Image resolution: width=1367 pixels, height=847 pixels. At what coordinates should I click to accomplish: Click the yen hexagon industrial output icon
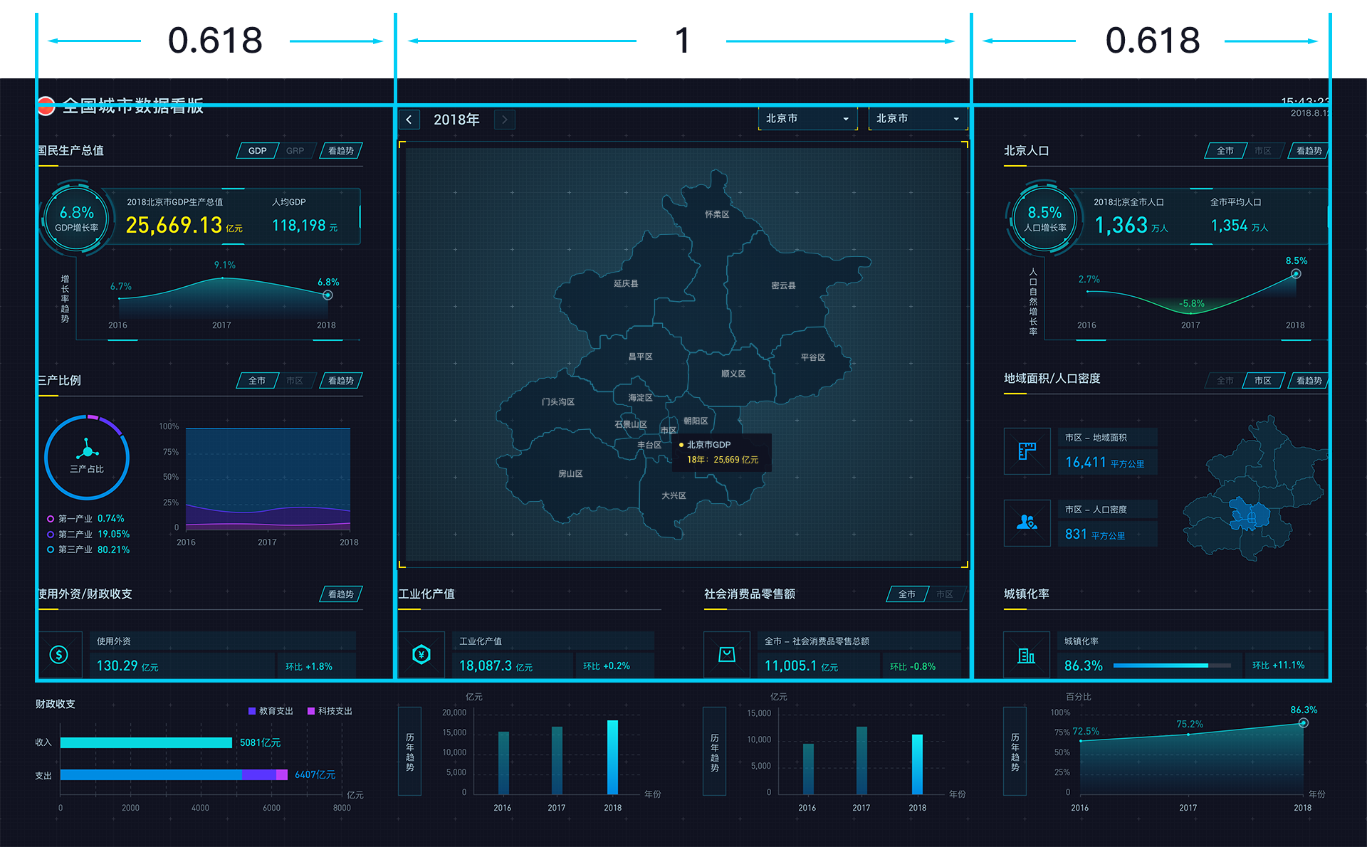[421, 654]
